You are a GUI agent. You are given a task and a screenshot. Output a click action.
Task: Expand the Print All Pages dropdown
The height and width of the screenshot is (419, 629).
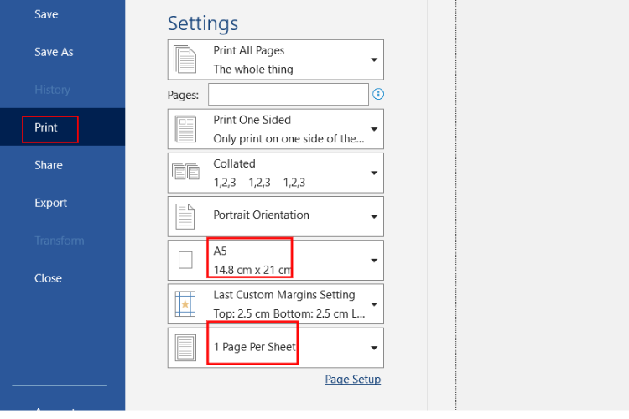[x=374, y=60]
